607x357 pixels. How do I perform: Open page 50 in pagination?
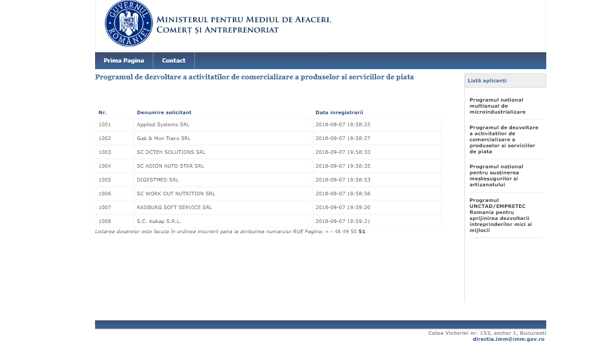[x=354, y=231]
